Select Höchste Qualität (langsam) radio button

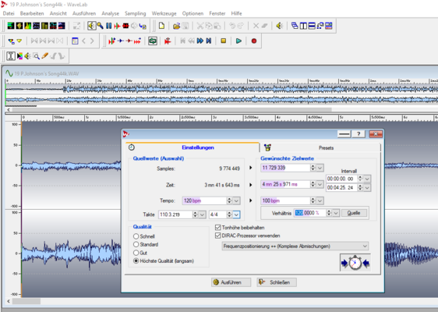coord(136,261)
